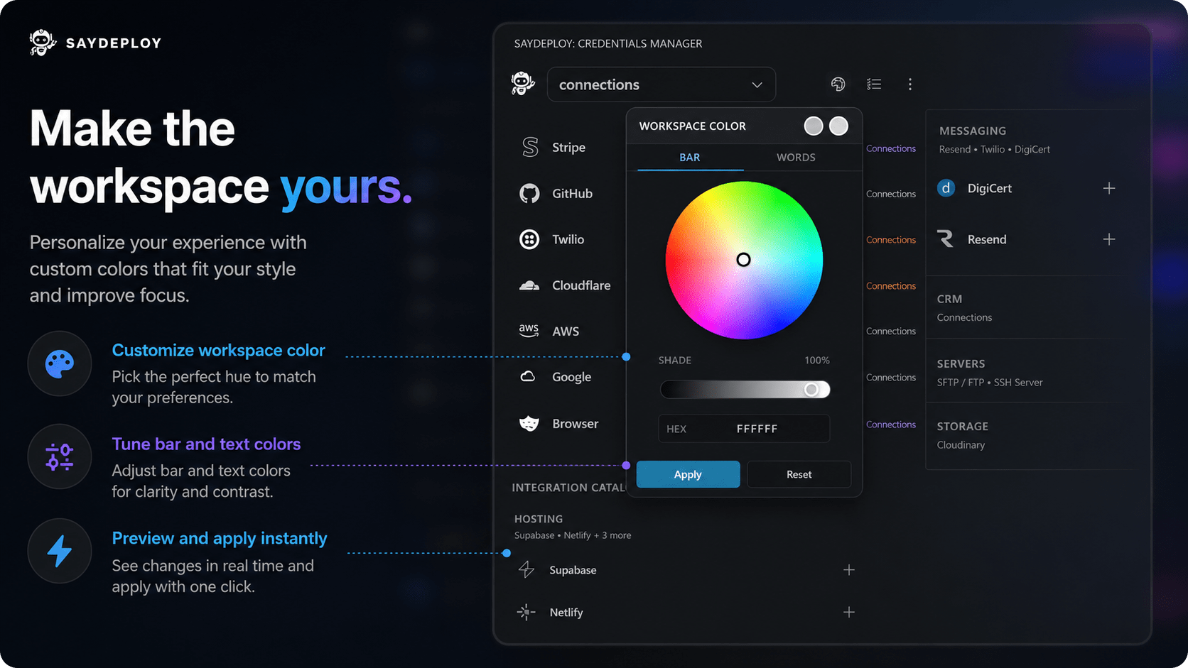Open the CRM category

pyautogui.click(x=949, y=299)
